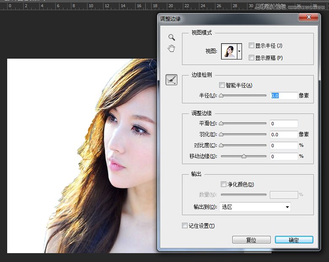Enable the 显示原稿 (P) checkbox
The width and height of the screenshot is (329, 262).
coord(252,57)
